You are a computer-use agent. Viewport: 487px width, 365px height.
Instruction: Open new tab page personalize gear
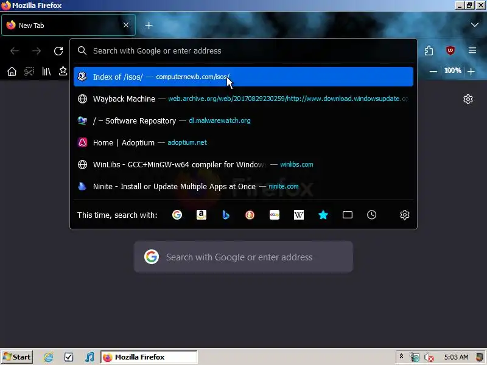pyautogui.click(x=468, y=99)
